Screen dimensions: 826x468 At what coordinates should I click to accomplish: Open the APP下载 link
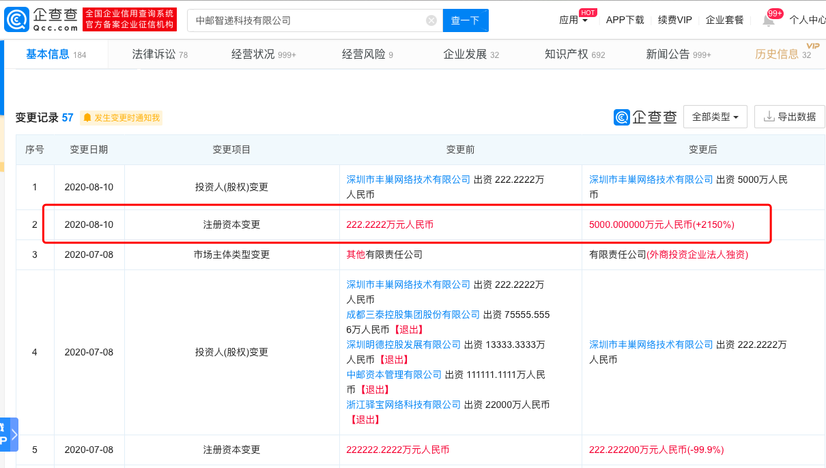coord(625,20)
